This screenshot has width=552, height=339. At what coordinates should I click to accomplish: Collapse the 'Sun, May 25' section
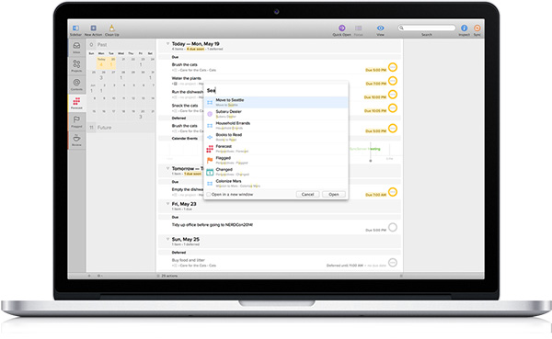point(168,239)
